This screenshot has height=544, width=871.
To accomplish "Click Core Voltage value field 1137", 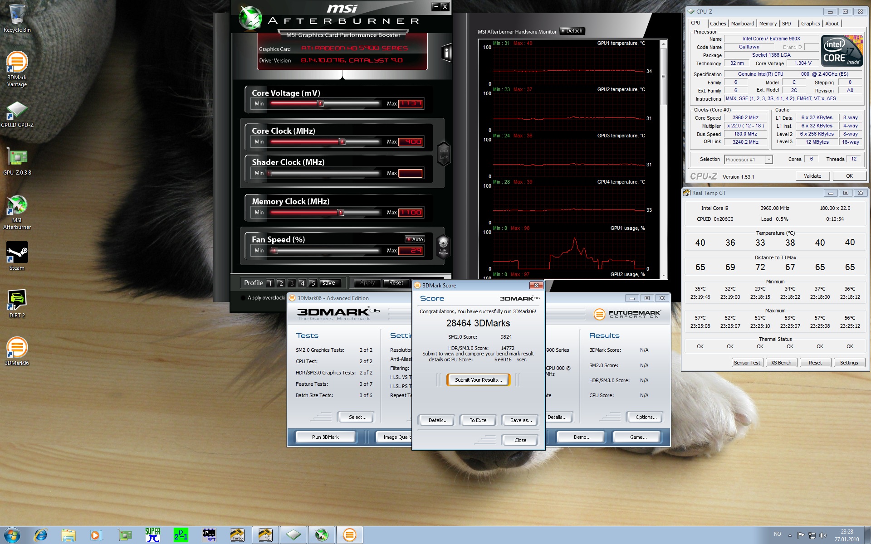I will 411,103.
